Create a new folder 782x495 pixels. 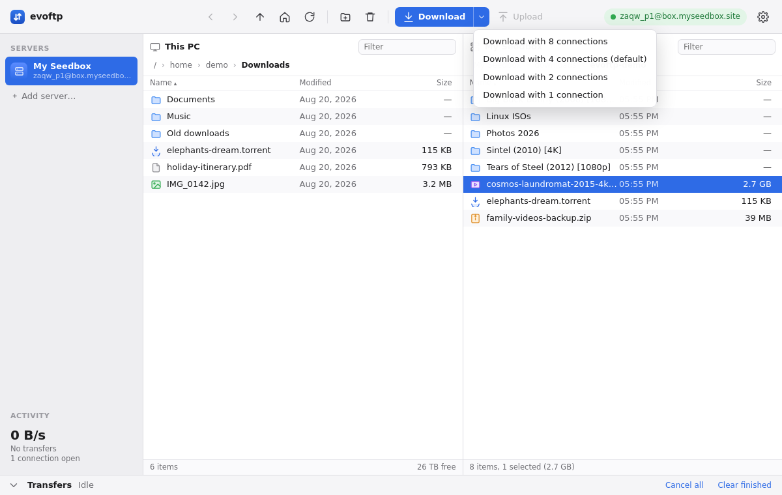click(345, 17)
